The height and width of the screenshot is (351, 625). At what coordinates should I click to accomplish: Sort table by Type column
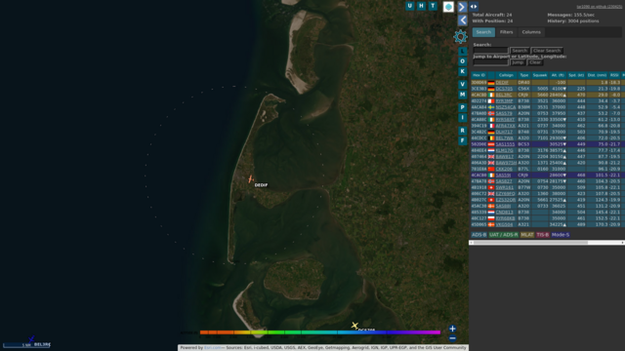pyautogui.click(x=523, y=75)
